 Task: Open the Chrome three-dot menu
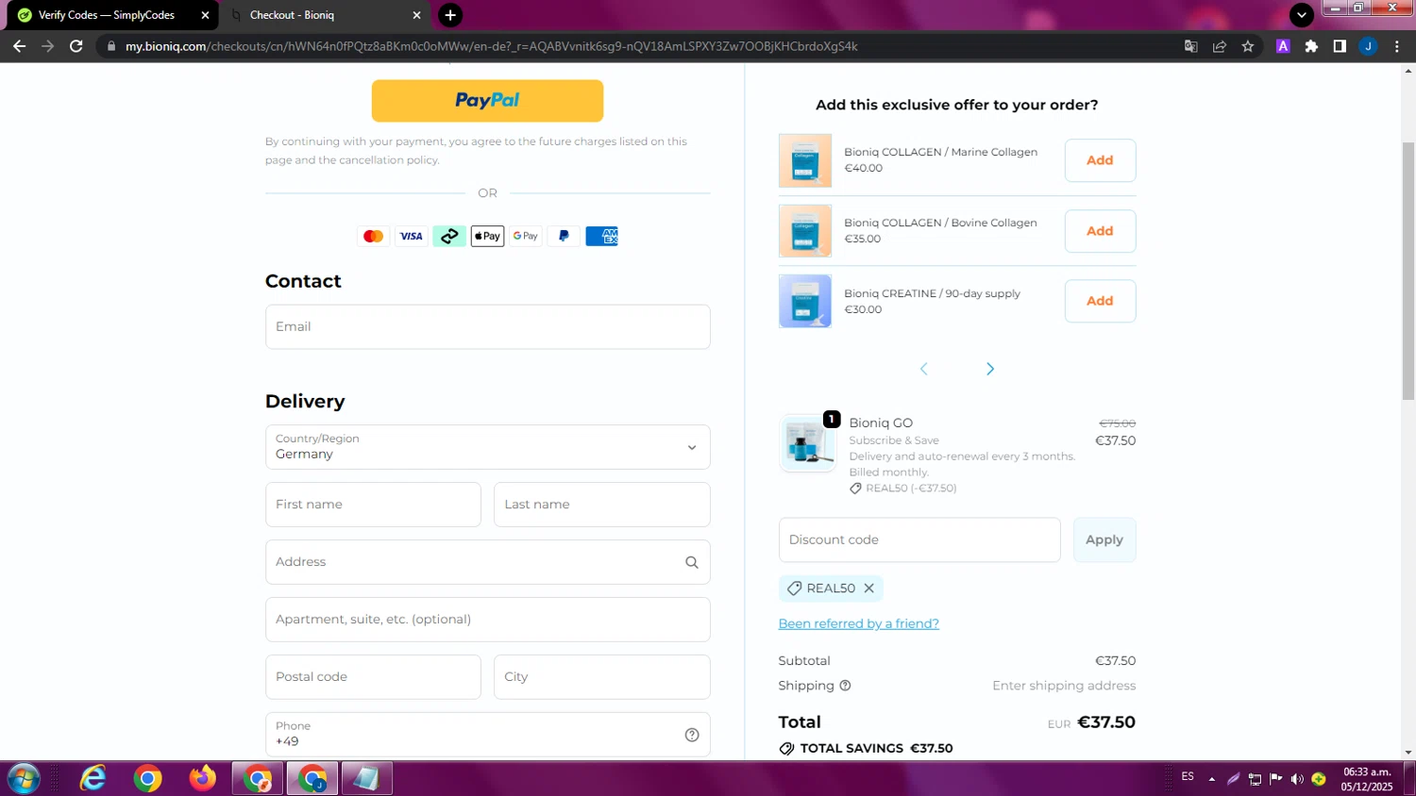pyautogui.click(x=1397, y=46)
